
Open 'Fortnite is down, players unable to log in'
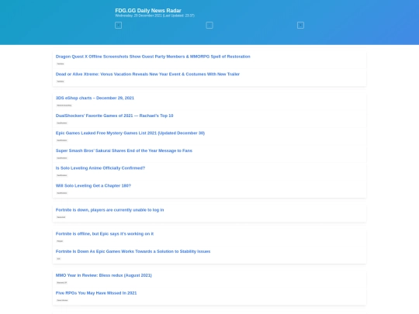pos(110,210)
